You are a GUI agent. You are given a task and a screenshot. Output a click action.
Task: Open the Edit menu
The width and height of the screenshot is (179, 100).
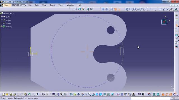pyautogui.click(x=37, y=5)
